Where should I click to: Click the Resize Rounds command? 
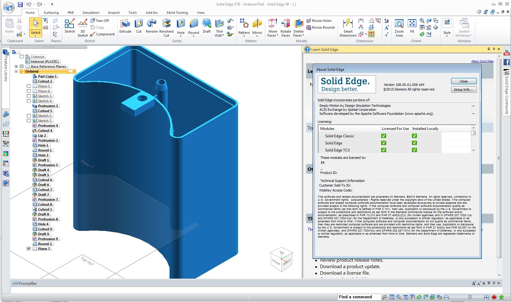click(321, 27)
